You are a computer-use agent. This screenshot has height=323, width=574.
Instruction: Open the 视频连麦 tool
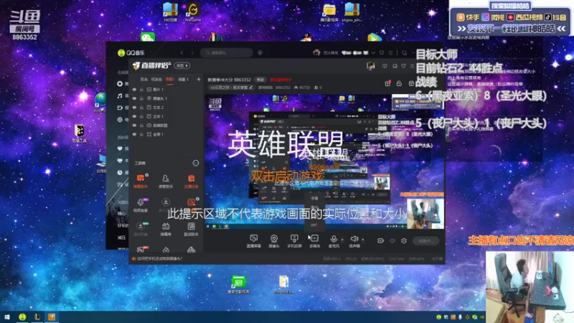[140, 205]
